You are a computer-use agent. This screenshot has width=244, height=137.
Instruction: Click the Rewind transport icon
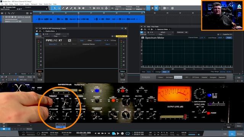pos(99,133)
